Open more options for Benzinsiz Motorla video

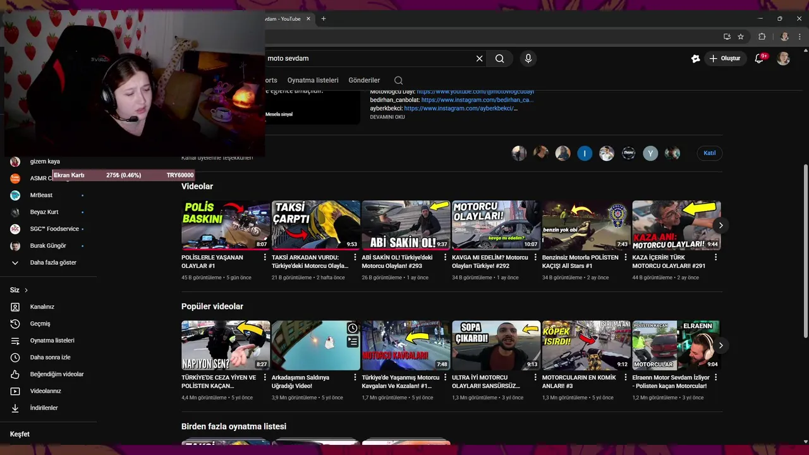[626, 257]
